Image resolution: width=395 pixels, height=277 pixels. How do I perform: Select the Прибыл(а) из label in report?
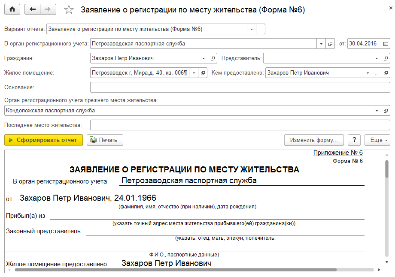click(x=25, y=216)
